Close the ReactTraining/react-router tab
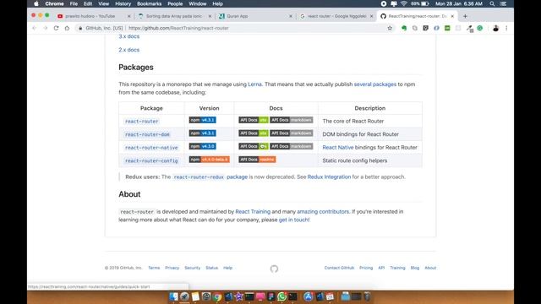Screen dimensions: 541x304 click(452, 16)
